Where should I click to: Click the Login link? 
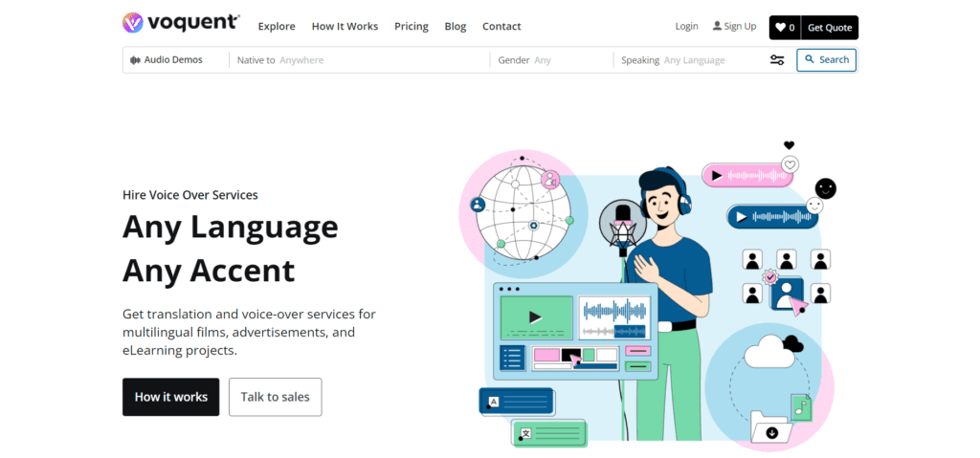pos(687,26)
